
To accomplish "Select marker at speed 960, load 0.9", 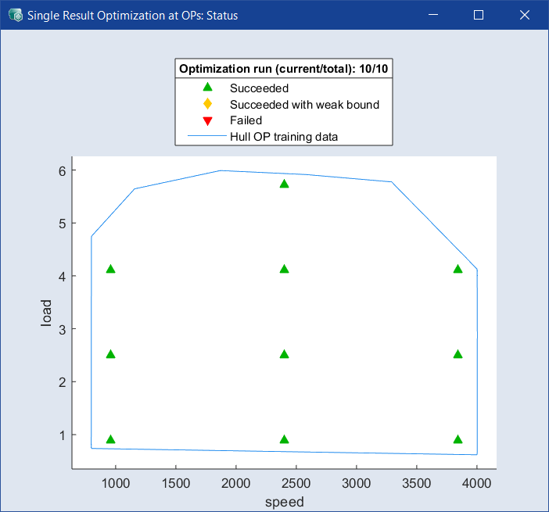I will point(111,439).
